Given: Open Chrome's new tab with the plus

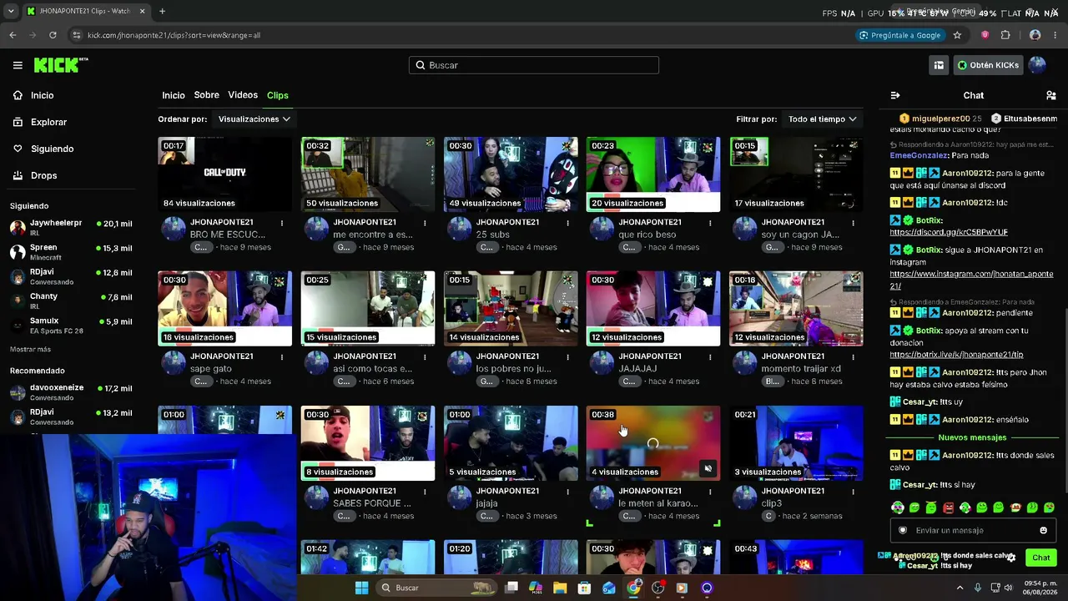Looking at the screenshot, I should (x=162, y=11).
